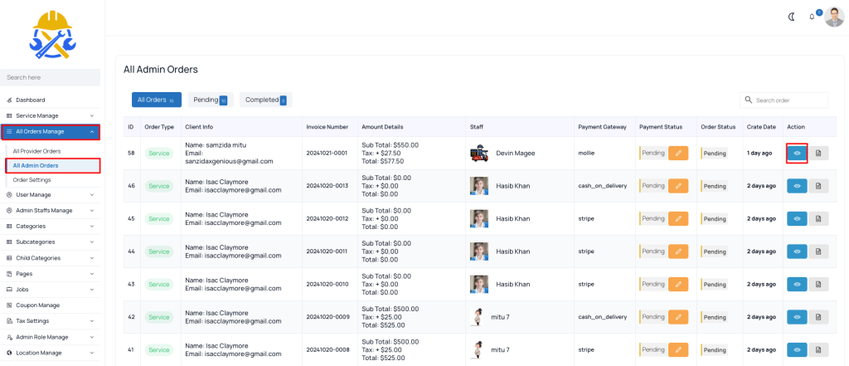
Task: Open All Provider Orders submenu item
Action: [x=36, y=151]
